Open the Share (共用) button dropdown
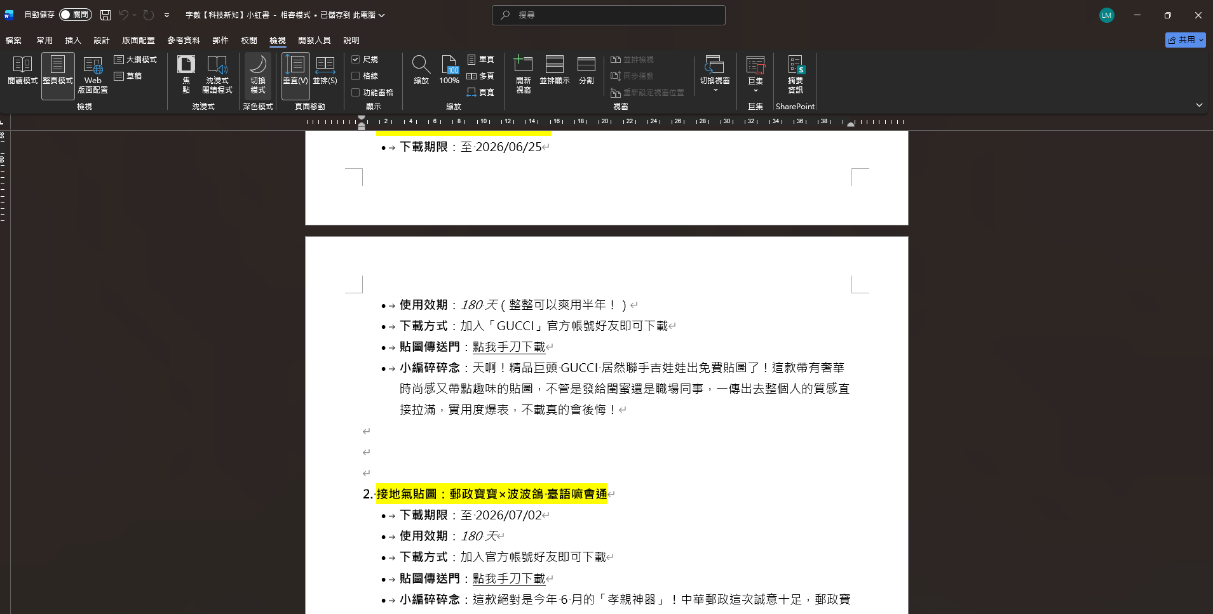This screenshot has width=1213, height=614. pyautogui.click(x=1201, y=40)
